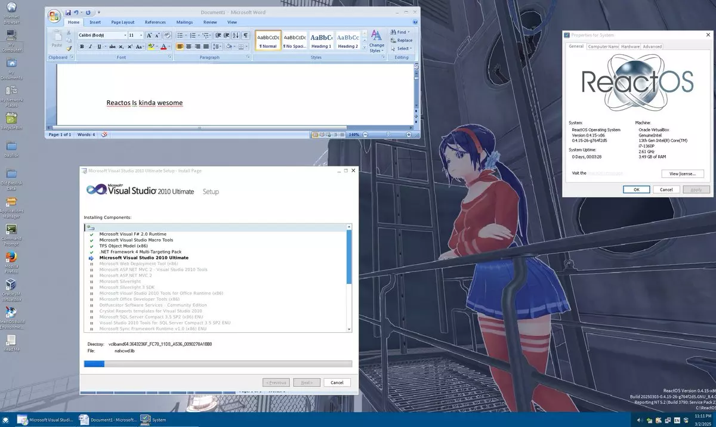Apply Strikethrough formatting in Word
Image resolution: width=716 pixels, height=427 pixels.
(112, 47)
